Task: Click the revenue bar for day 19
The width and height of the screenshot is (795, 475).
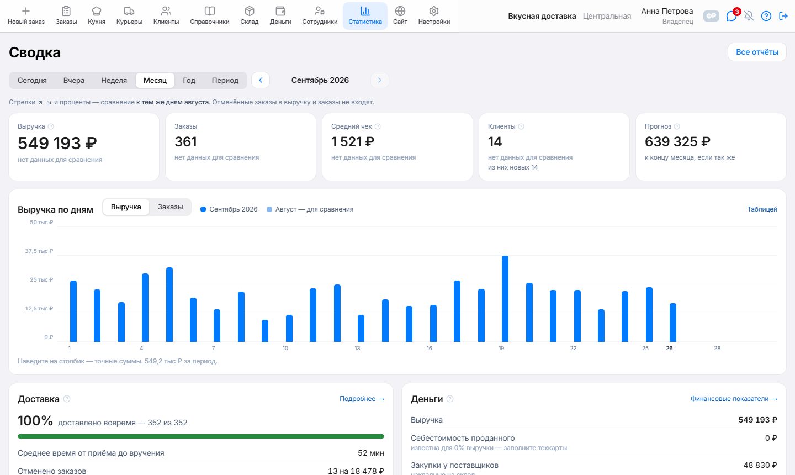Action: [505, 299]
